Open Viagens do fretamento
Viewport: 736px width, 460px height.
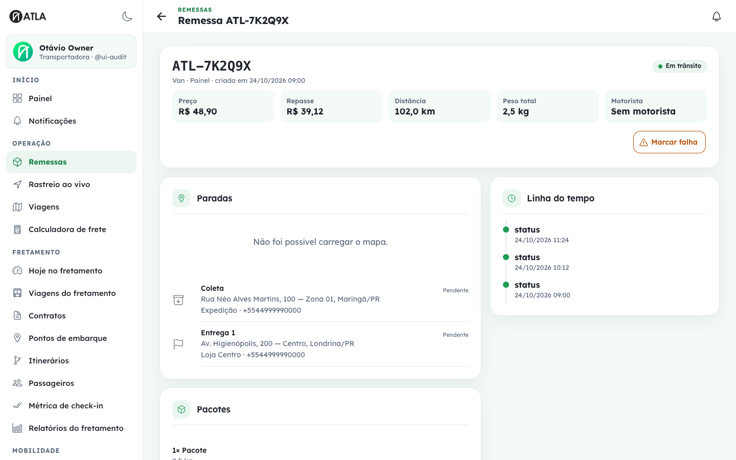(71, 293)
